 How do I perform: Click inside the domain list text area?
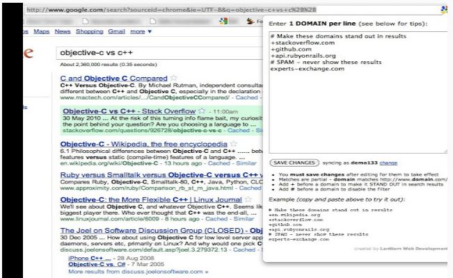(x=358, y=92)
